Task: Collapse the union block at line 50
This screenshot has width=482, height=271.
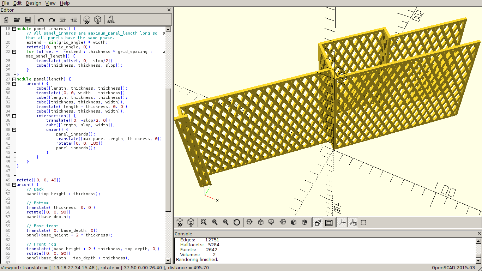Action: [x=14, y=185]
